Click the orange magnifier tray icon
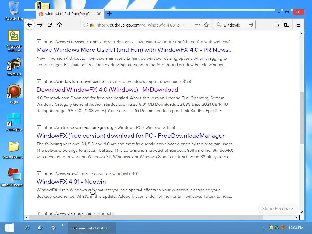This screenshot has height=234, width=312. (x=282, y=228)
